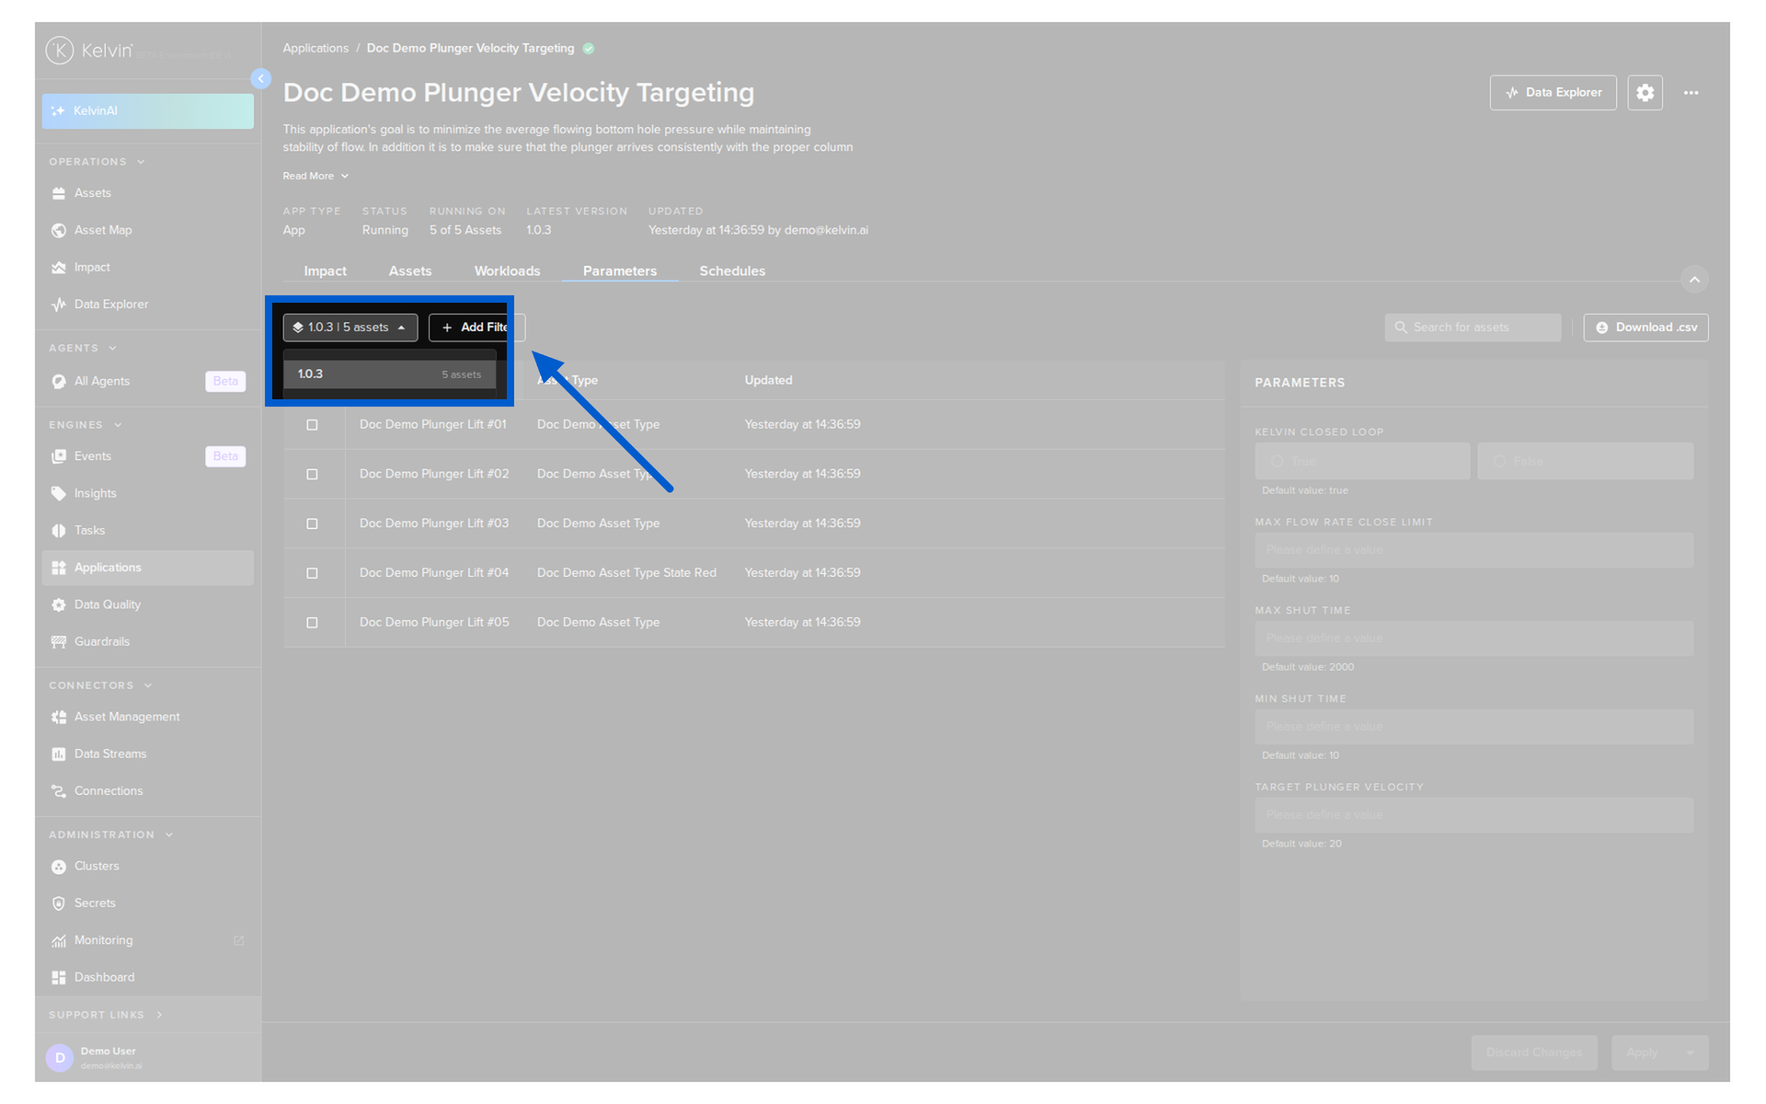
Task: Click the Add Filter button
Action: click(x=476, y=328)
